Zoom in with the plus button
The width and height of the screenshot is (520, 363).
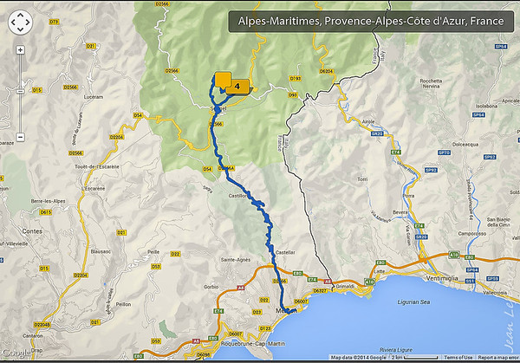[20, 50]
